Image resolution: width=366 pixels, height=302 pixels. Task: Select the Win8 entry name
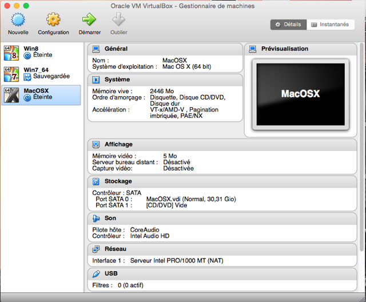coord(31,49)
